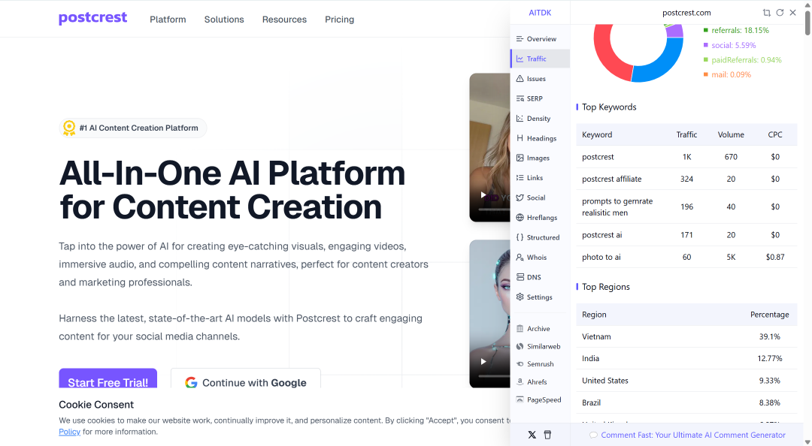The width and height of the screenshot is (812, 446).
Task: Open the Social section
Action: tap(540, 197)
